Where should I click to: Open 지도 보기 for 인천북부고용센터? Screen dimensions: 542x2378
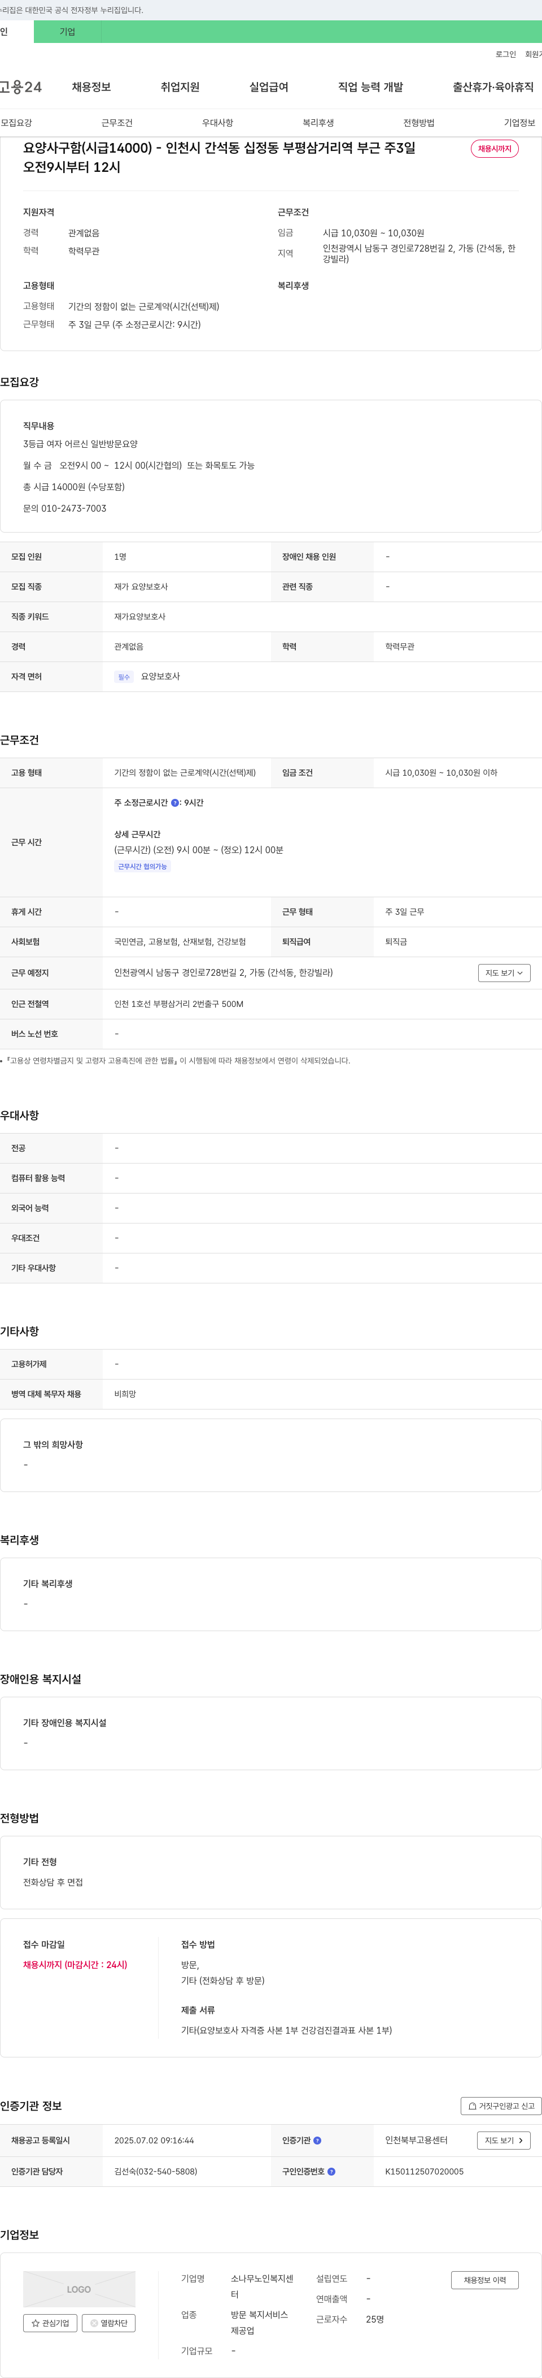pyautogui.click(x=504, y=2140)
